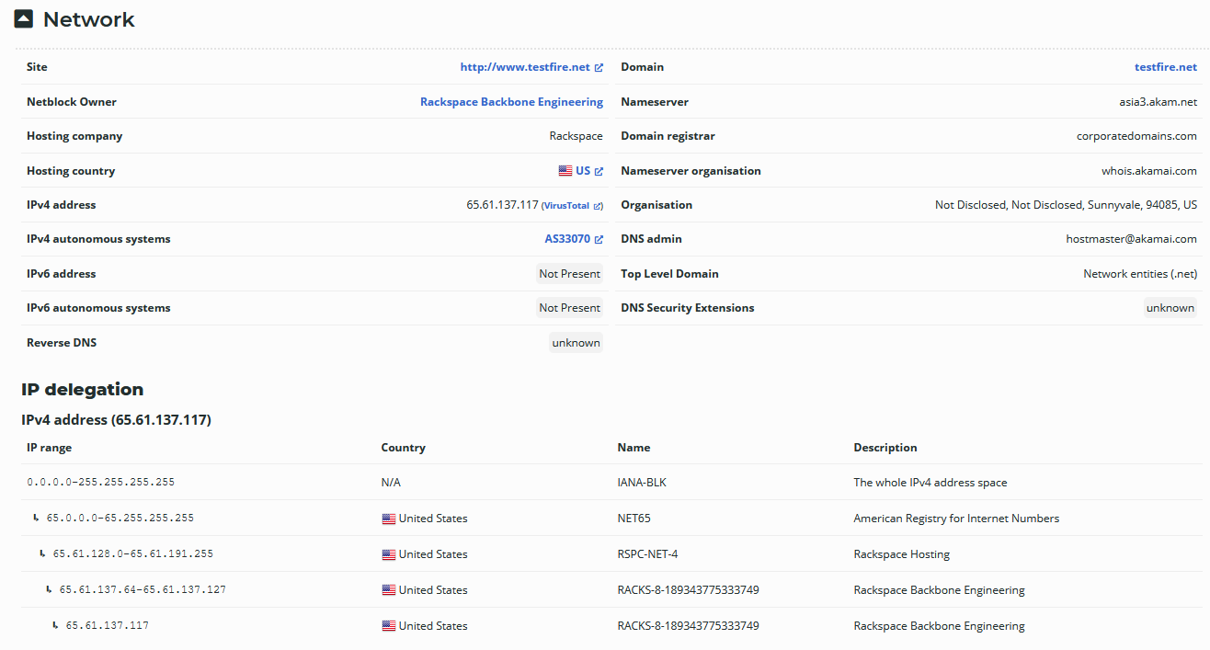Select the 65.61.137.64-65.61.137.127 IP range
Screen dimensions: 1210x650
click(x=143, y=589)
